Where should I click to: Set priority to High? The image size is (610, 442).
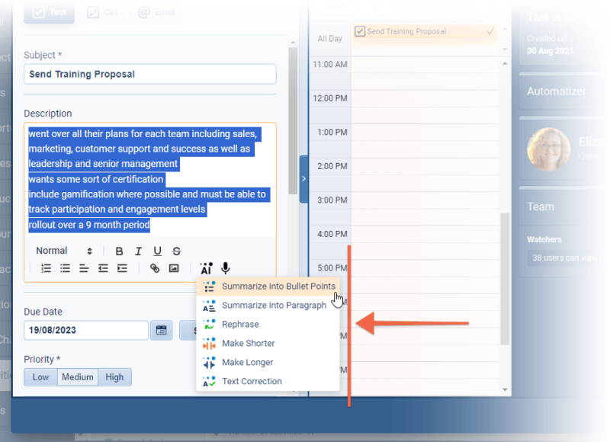coord(114,377)
